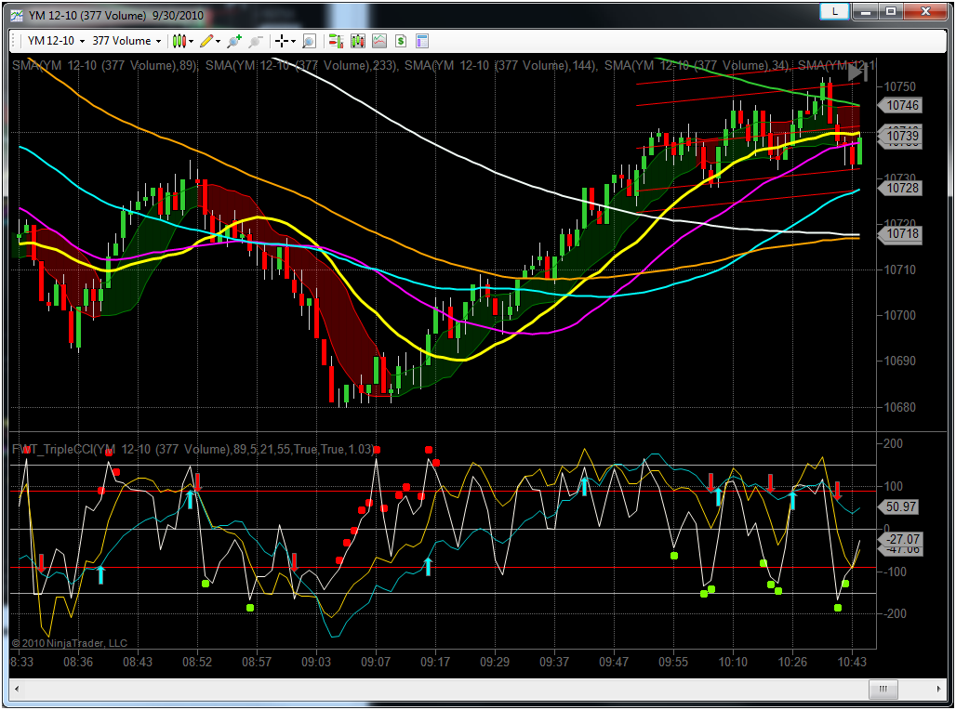Open the data series candlestick icon
Viewport: 956px width, 710px height.
357,41
